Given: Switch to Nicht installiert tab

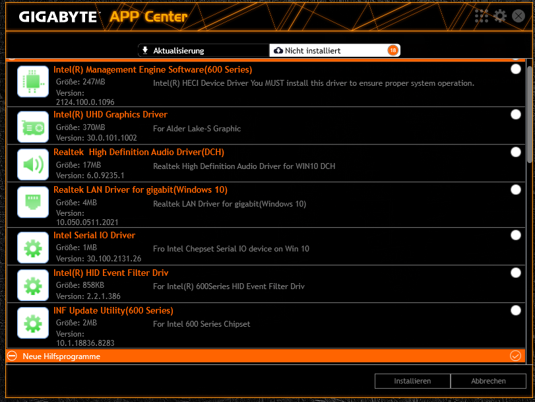Looking at the screenshot, I should coord(334,51).
